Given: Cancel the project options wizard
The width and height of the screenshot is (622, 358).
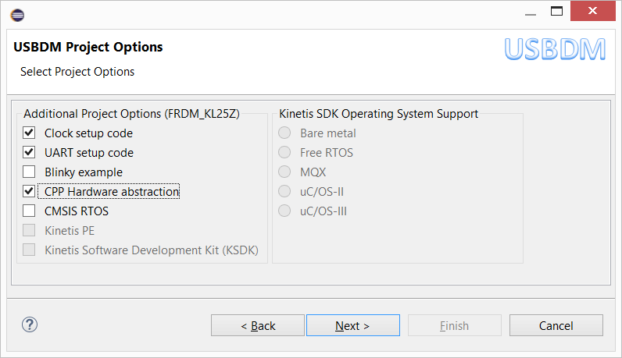Looking at the screenshot, I should coord(556,325).
